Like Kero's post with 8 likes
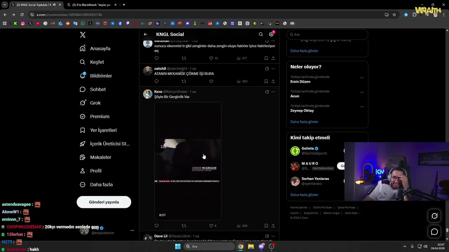449x252 pixels. [x=213, y=226]
